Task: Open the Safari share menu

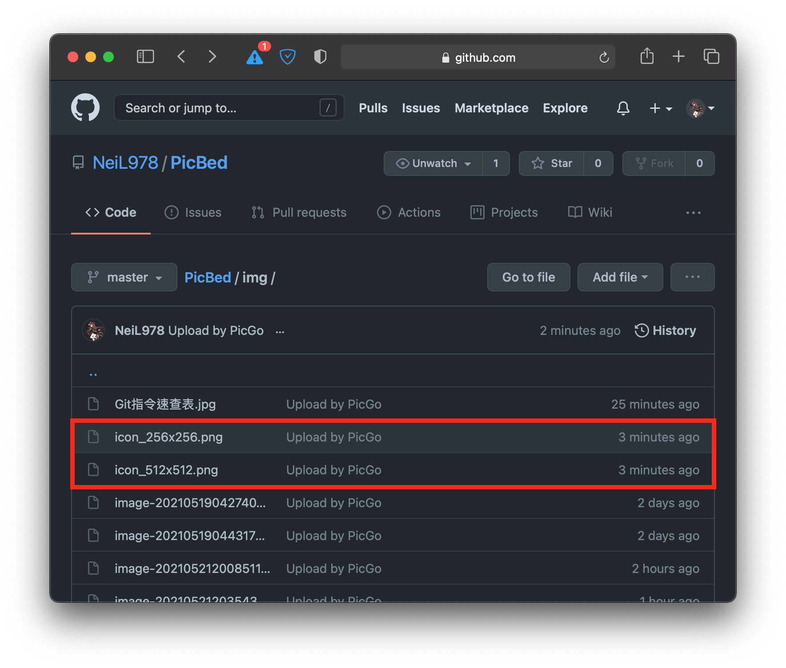Action: click(x=647, y=56)
